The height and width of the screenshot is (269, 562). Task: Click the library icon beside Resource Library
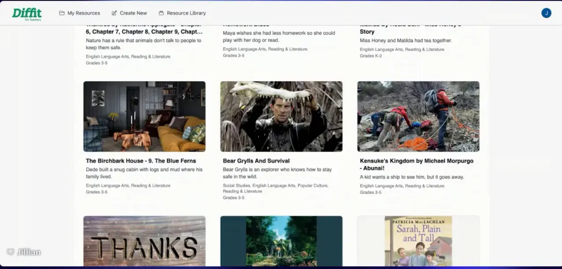coord(161,13)
